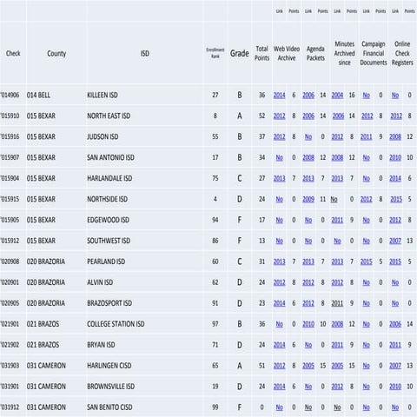Open Harlingen CISD 2005 agenda packets link

click(x=308, y=366)
